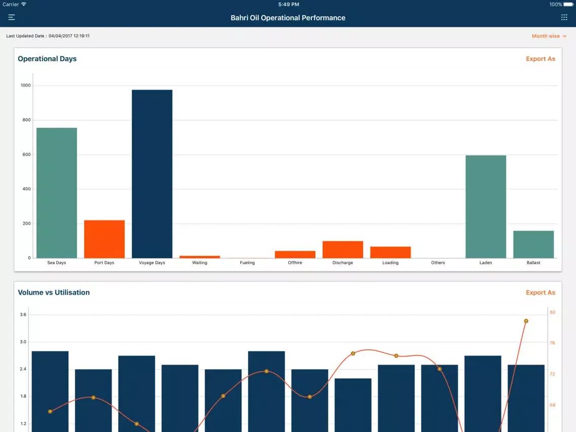Screen dimensions: 576x432
Task: Click the Fueling axis label
Action: pyautogui.click(x=247, y=263)
